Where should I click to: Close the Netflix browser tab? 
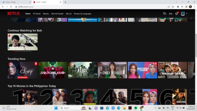(60, 2)
